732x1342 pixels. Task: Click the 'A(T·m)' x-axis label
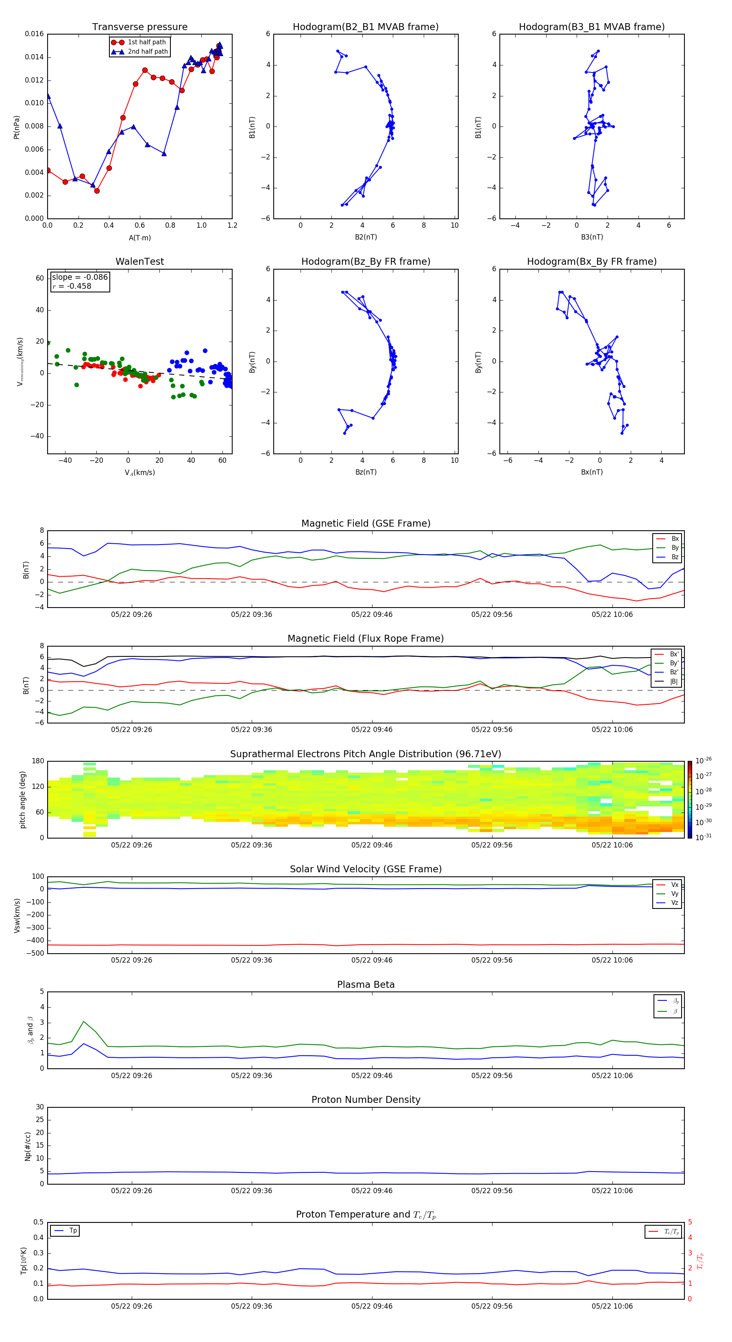pos(139,237)
